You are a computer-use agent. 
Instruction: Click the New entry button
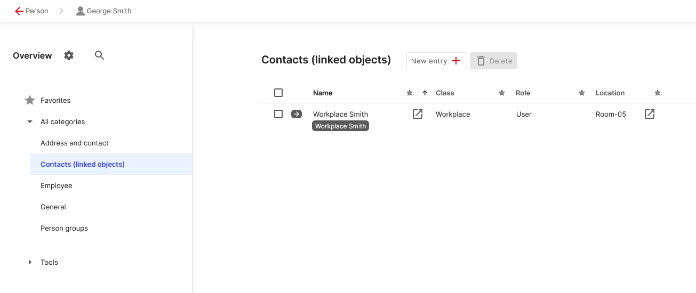436,61
